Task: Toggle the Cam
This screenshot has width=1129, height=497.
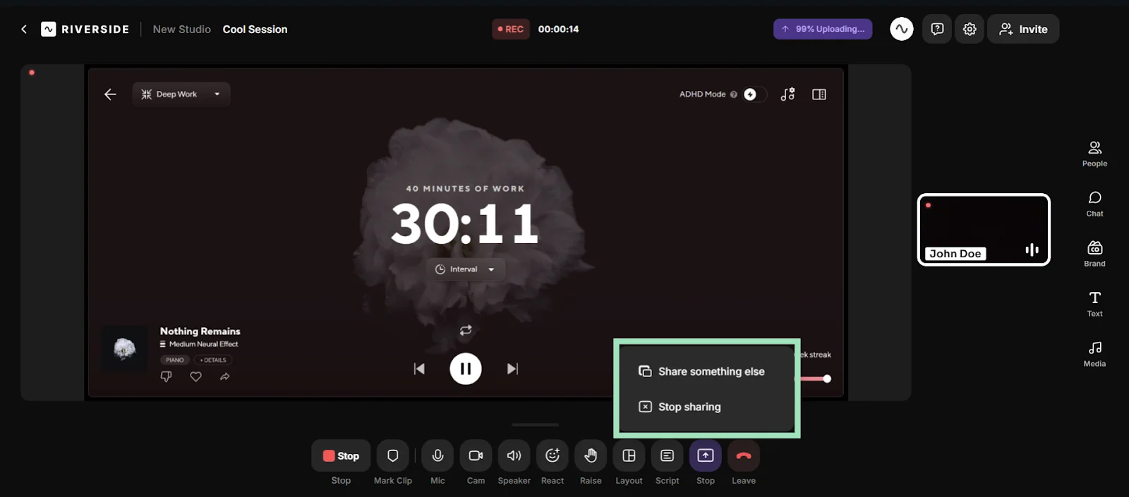Action: (476, 455)
